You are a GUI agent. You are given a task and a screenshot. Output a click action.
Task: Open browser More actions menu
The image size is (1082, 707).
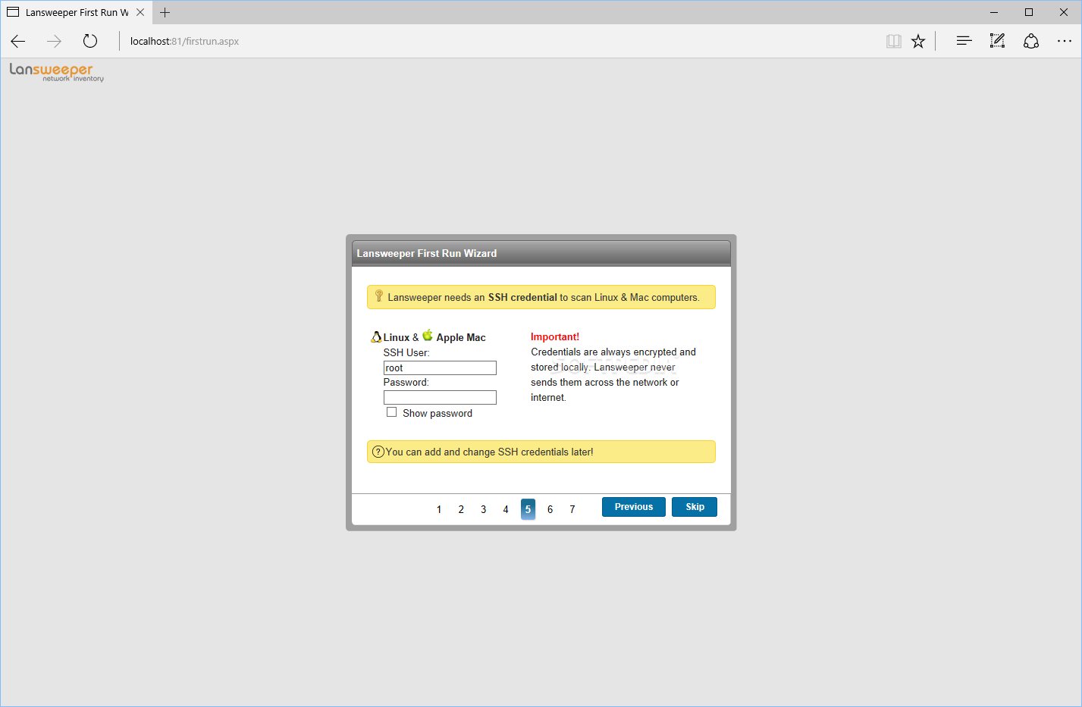coord(1065,41)
